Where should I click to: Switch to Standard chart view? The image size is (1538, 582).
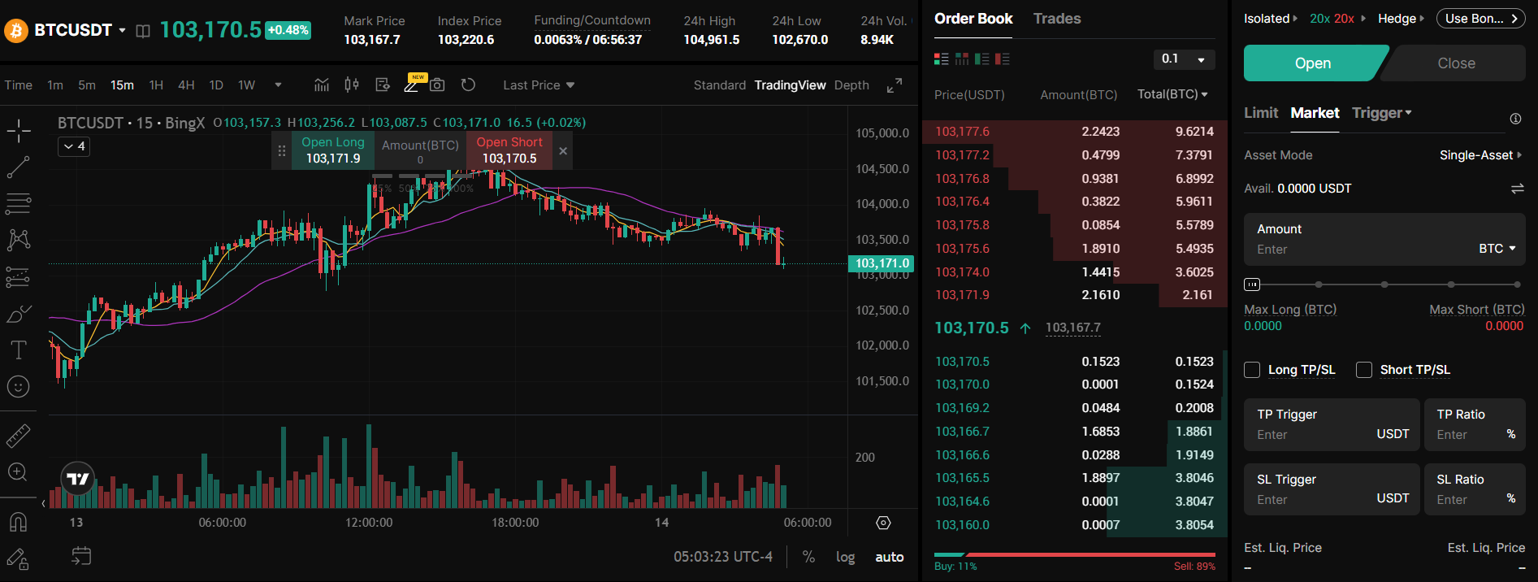pyautogui.click(x=719, y=85)
